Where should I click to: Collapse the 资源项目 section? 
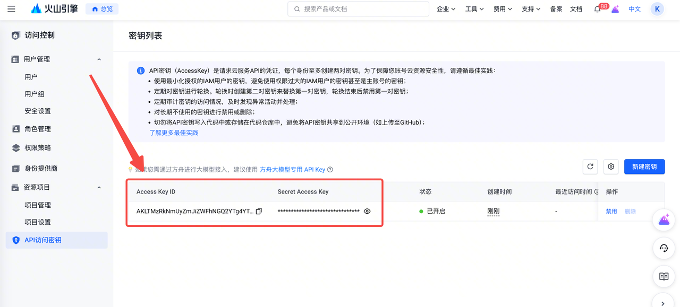click(99, 188)
